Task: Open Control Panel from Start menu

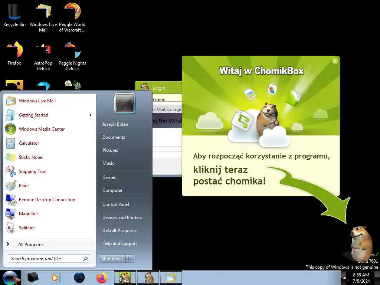Action: point(116,204)
